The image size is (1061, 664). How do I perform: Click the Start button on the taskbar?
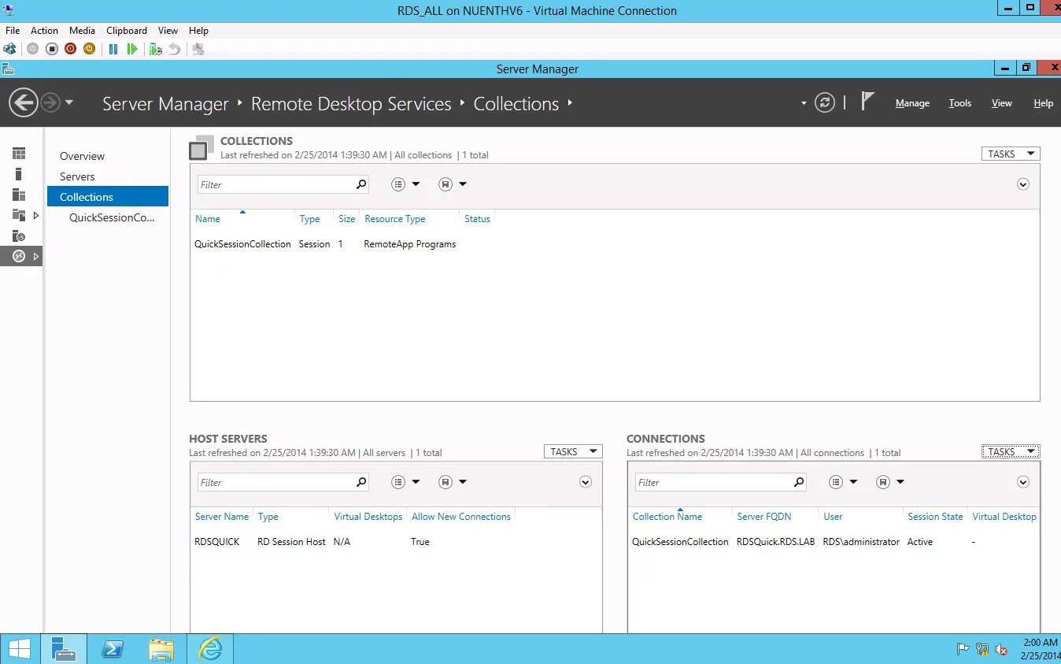pyautogui.click(x=19, y=649)
